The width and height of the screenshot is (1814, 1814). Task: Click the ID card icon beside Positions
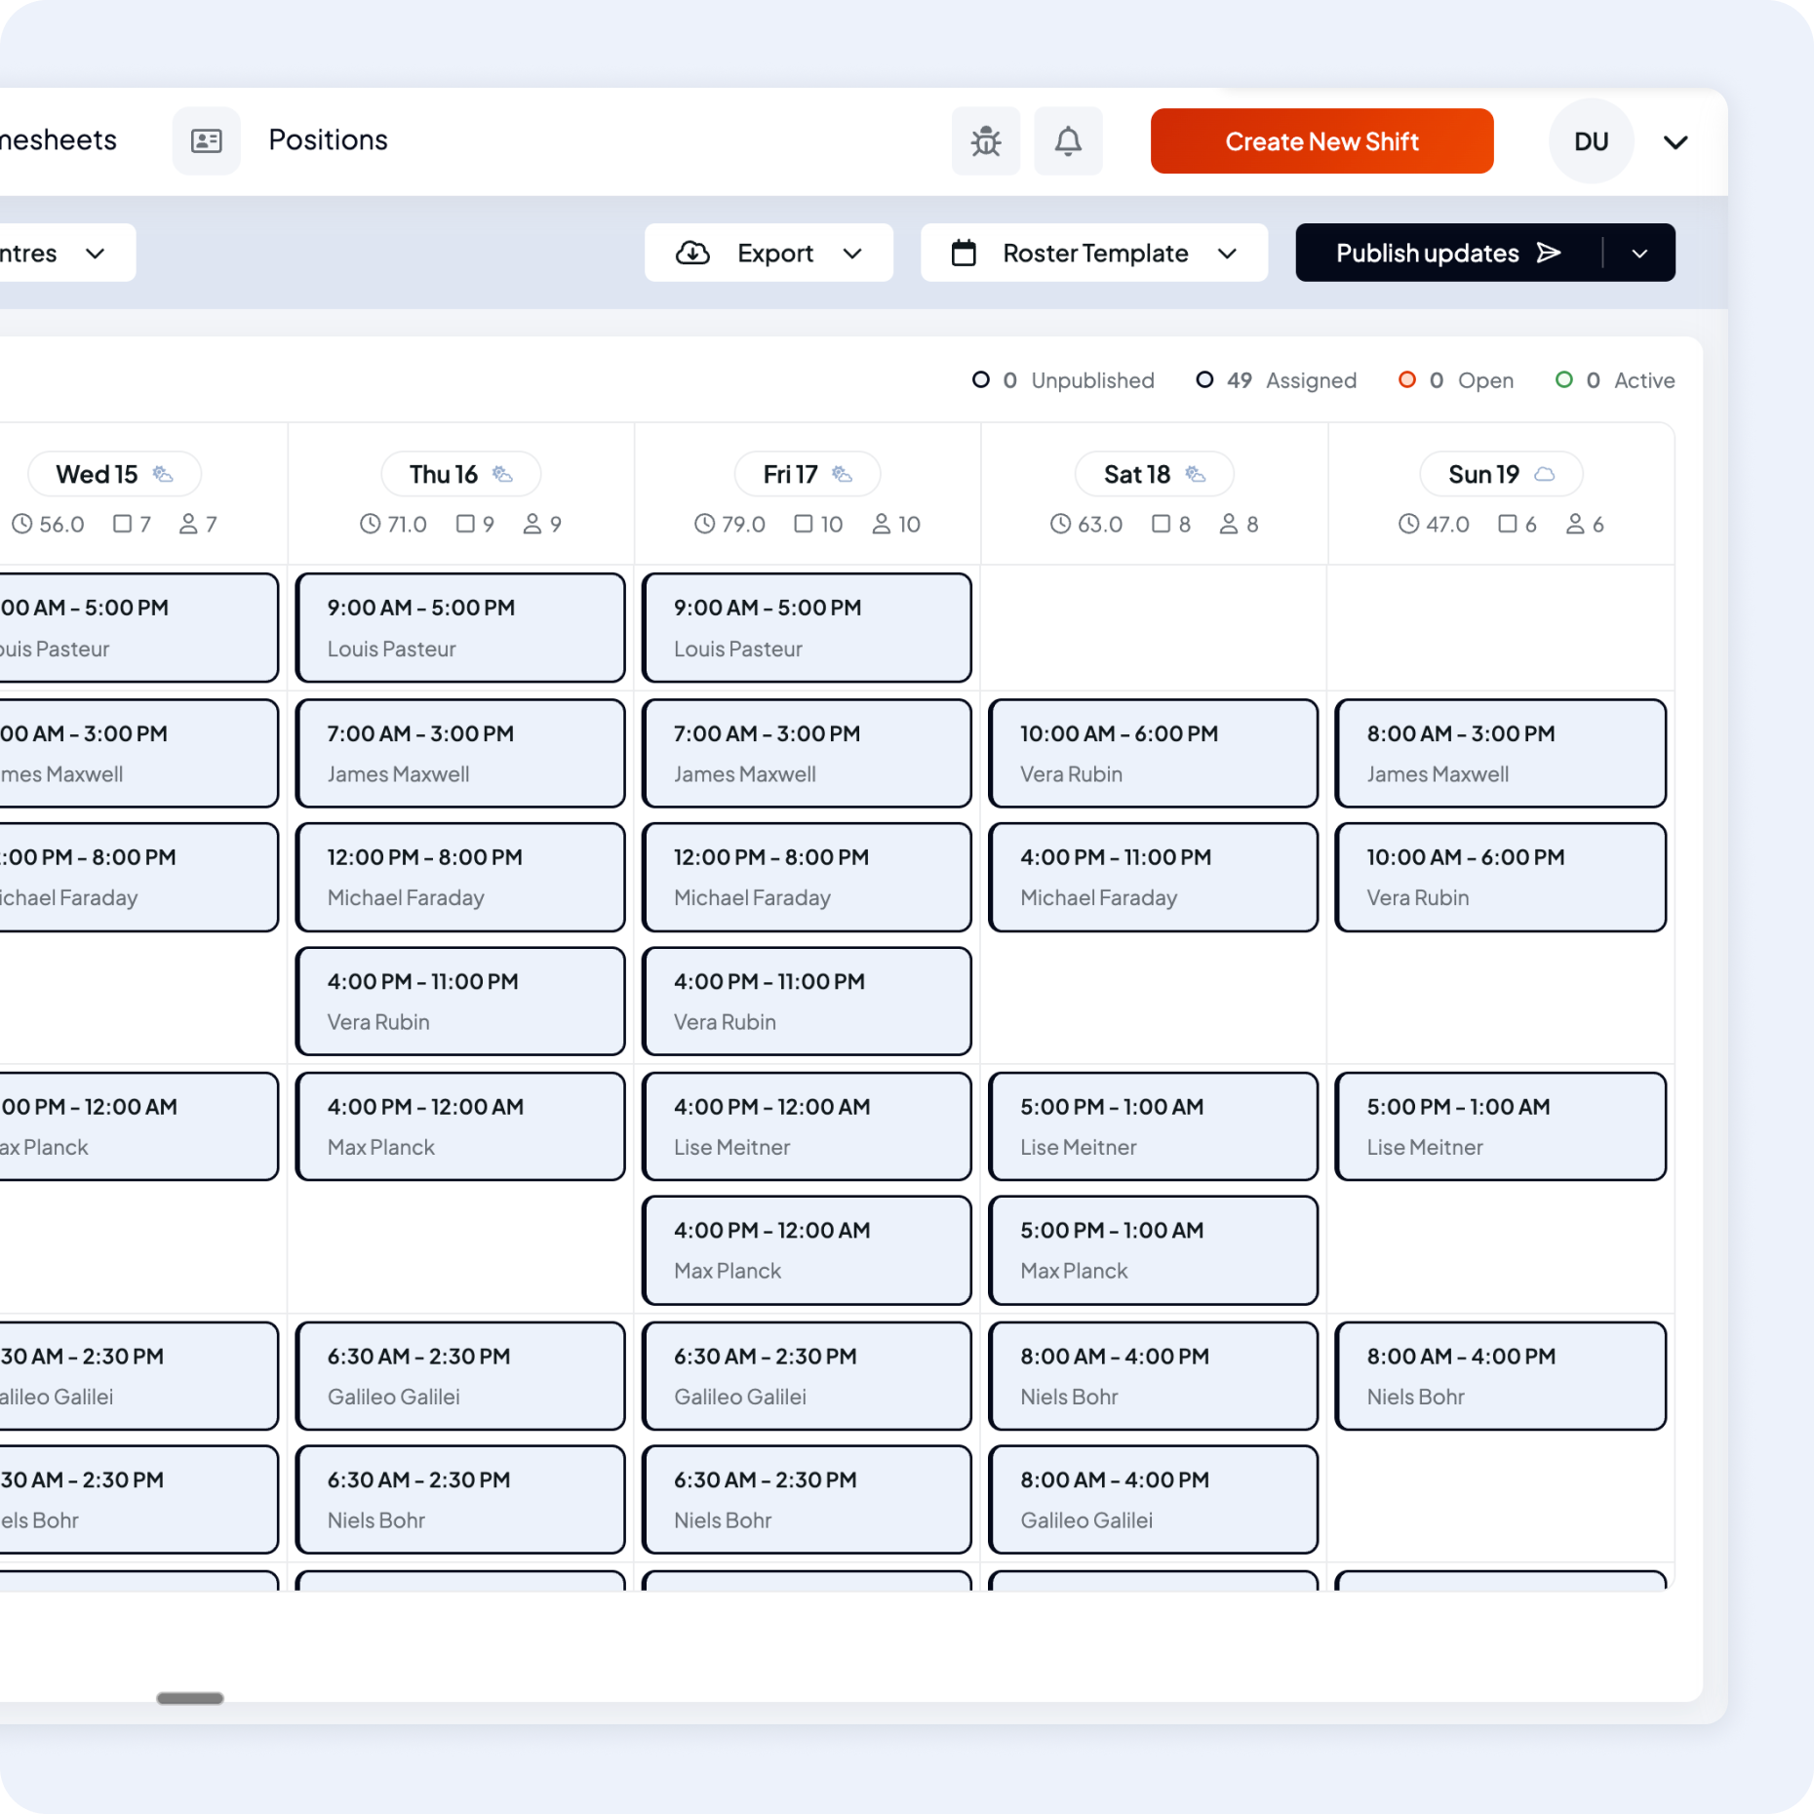[x=207, y=140]
